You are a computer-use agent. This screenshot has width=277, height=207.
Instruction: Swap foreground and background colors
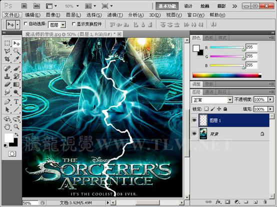tap(16, 134)
